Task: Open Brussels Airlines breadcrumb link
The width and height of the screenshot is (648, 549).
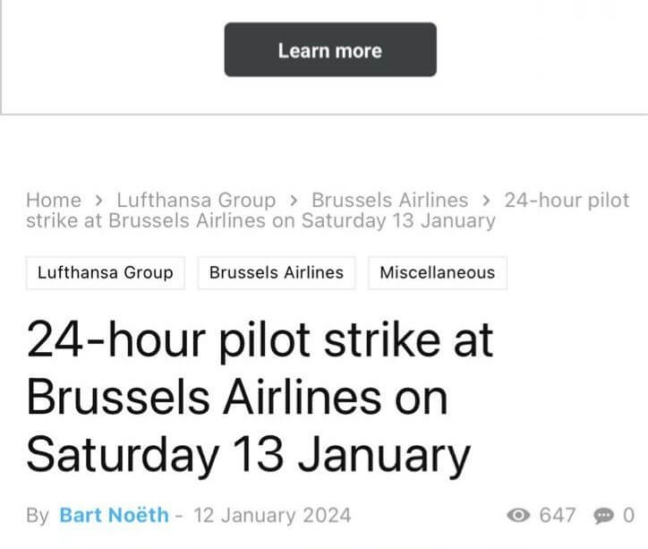Action: tap(389, 200)
